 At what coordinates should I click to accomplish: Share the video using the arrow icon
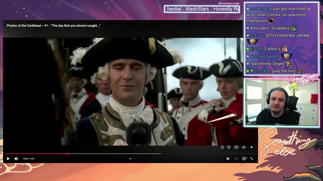coord(244,147)
